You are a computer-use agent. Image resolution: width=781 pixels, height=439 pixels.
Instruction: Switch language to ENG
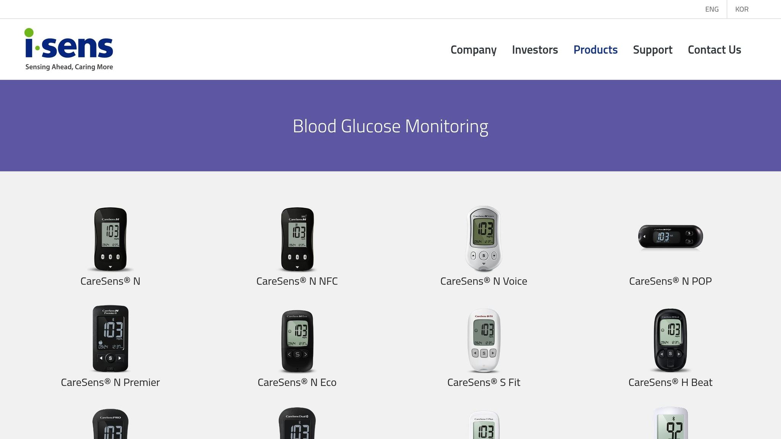tap(712, 9)
